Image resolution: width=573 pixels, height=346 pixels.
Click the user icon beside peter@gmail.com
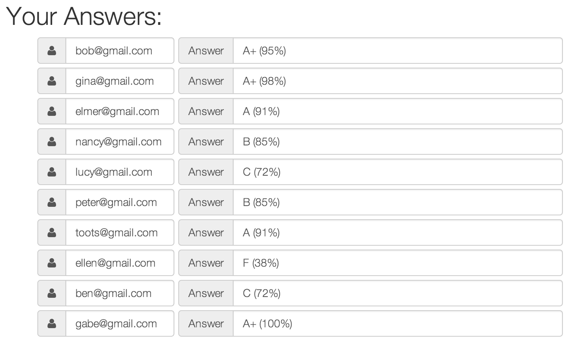(52, 202)
